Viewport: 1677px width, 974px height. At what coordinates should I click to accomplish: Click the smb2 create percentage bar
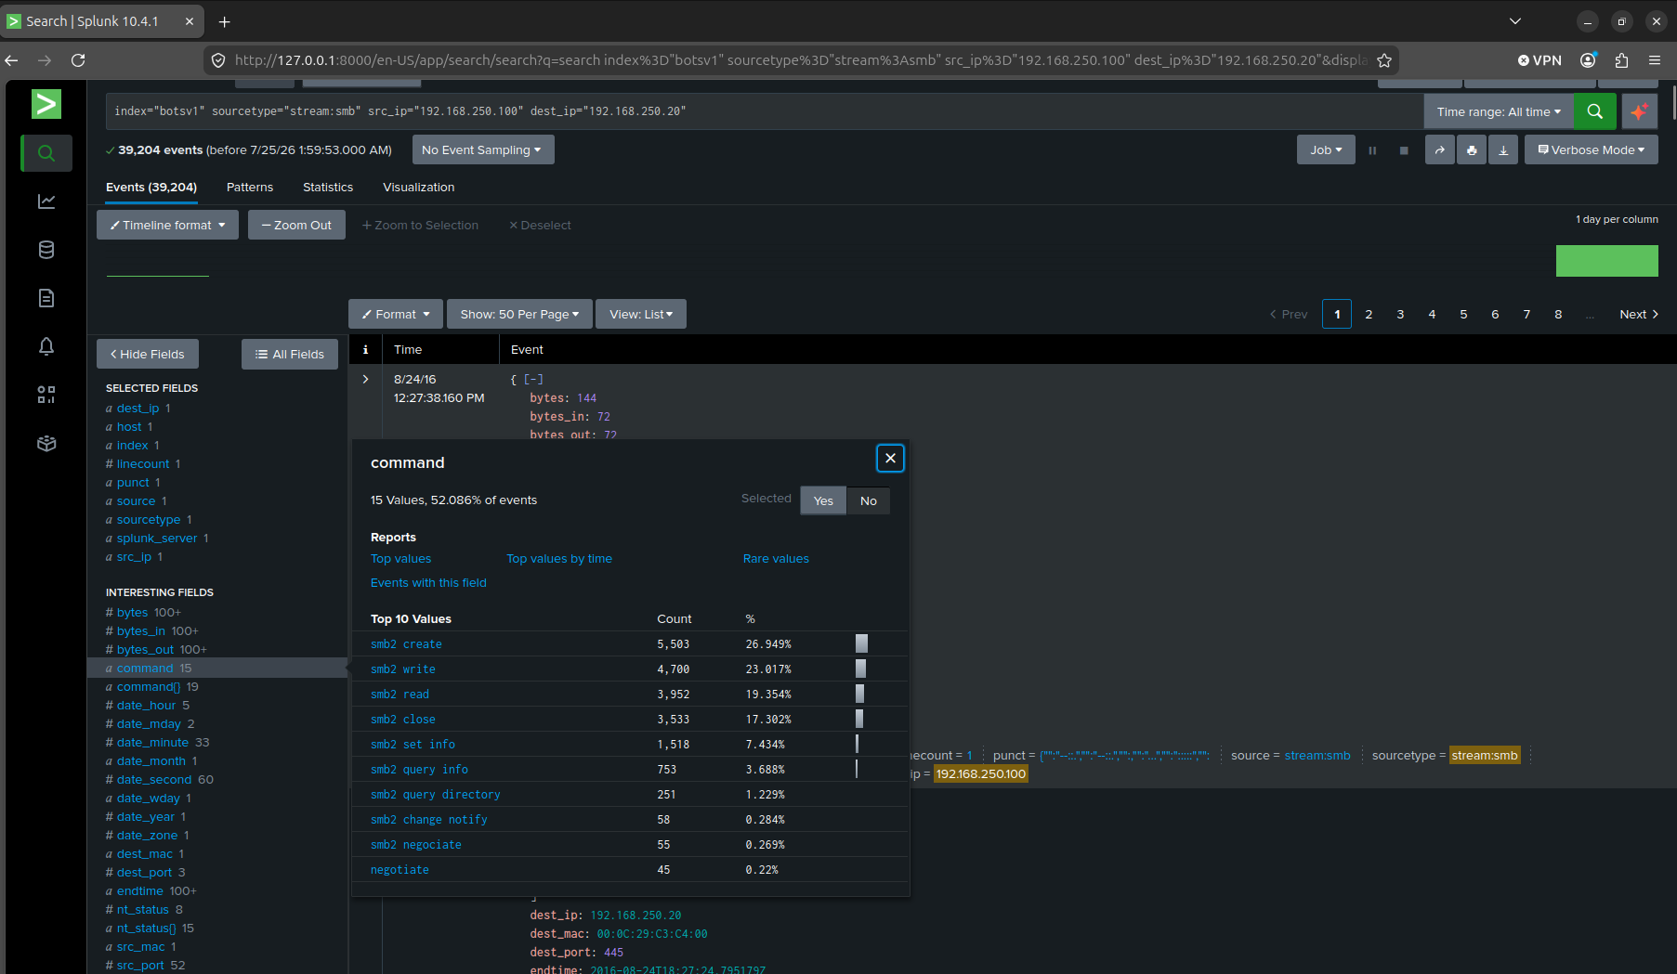click(861, 643)
